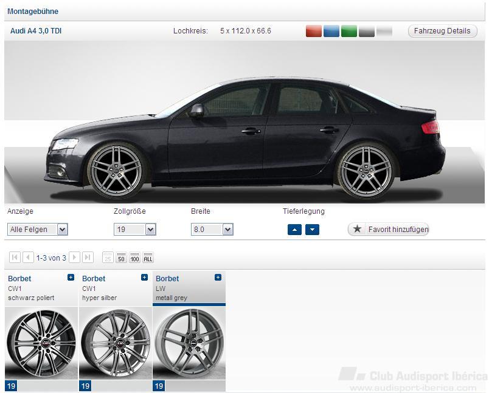Click the 19 size badge under metall grey
The image size is (489, 393).
(x=159, y=386)
